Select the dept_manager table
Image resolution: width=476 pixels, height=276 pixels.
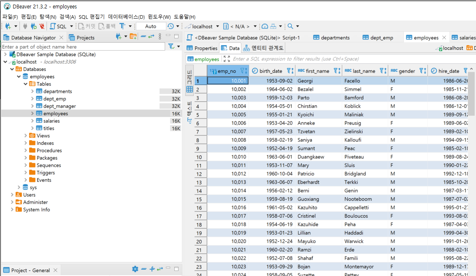(59, 106)
